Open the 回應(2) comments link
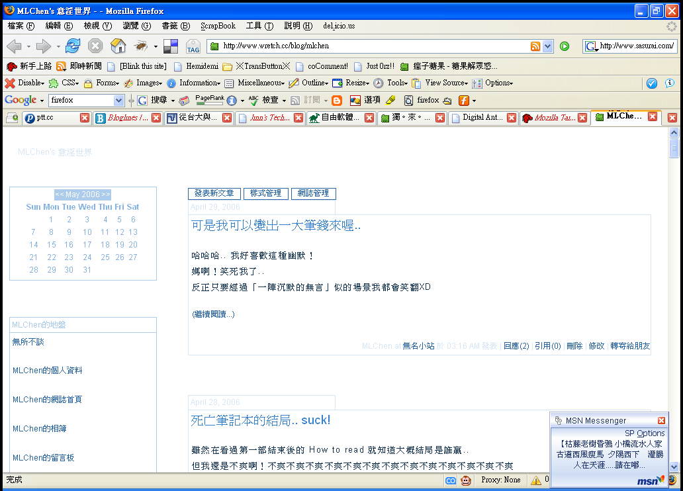The width and height of the screenshot is (683, 491). pyautogui.click(x=516, y=346)
